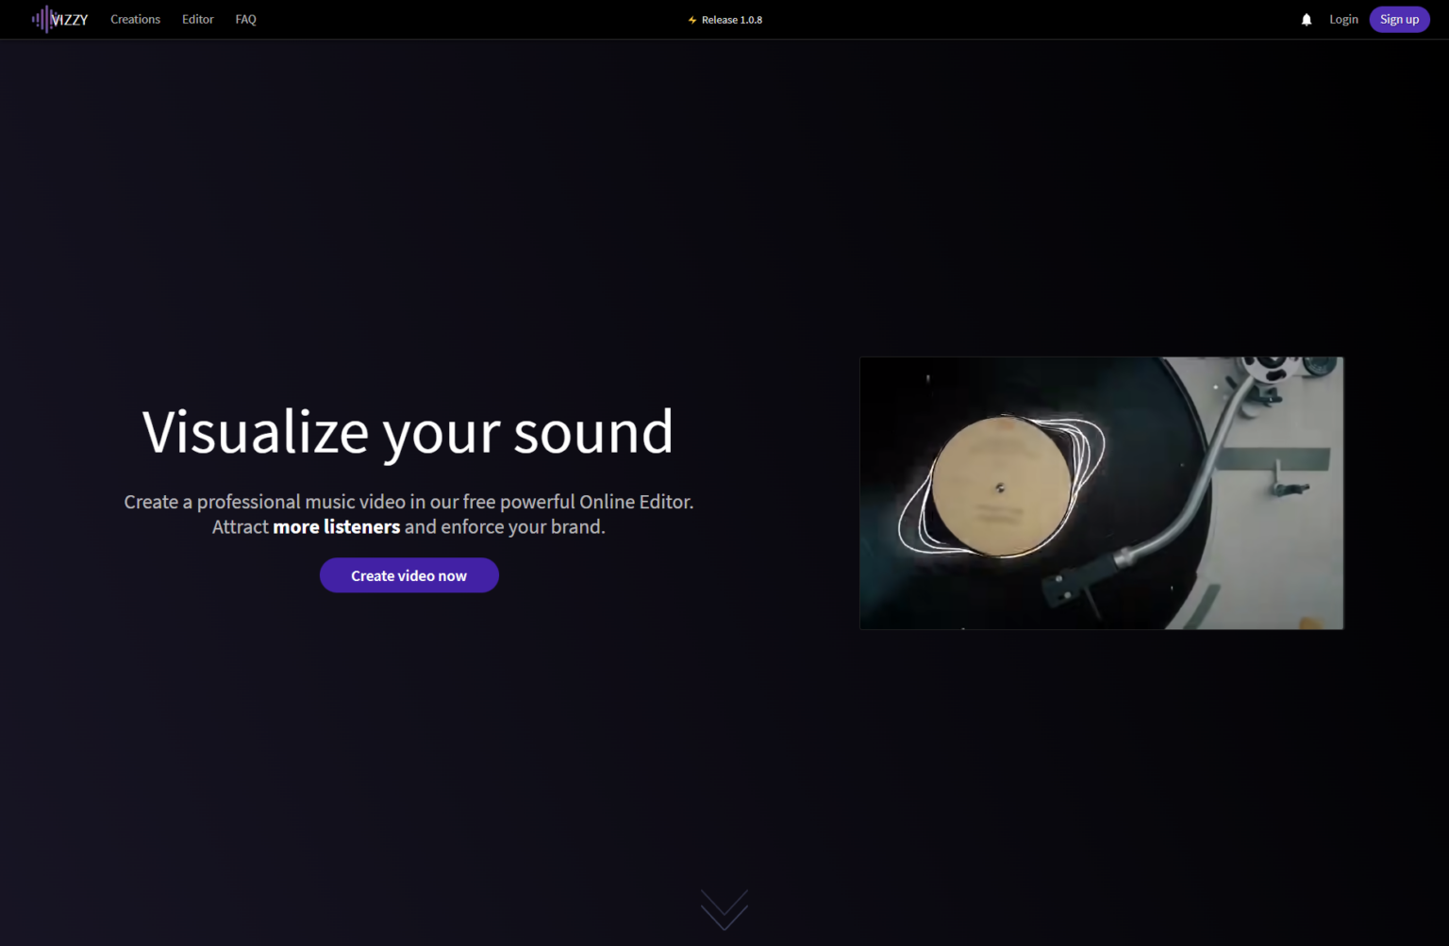Viewport: 1449px width, 946px height.
Task: Open the FAQ page
Action: (245, 19)
